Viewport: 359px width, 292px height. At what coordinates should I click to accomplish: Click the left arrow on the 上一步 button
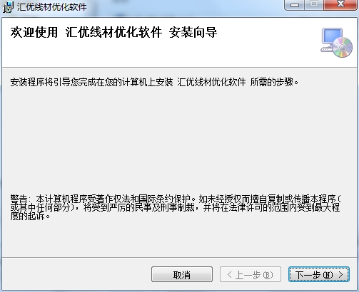(229, 275)
